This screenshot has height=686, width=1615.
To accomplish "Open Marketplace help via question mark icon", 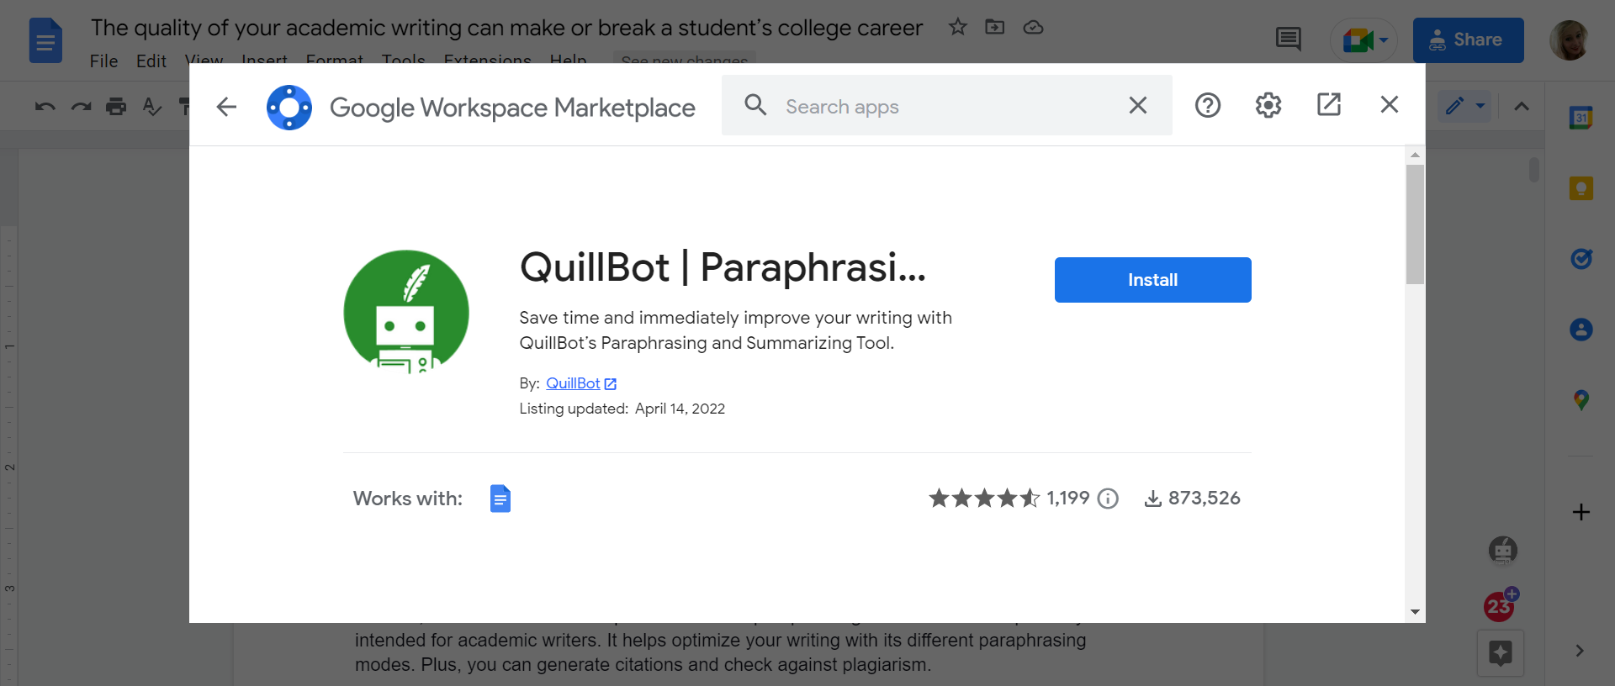I will click(x=1208, y=105).
